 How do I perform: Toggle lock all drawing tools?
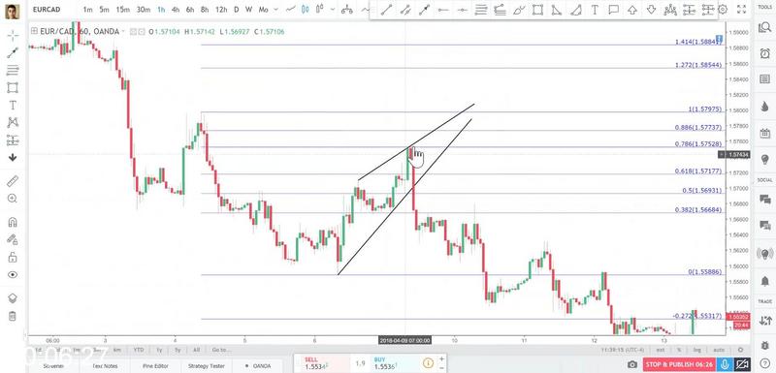13,257
